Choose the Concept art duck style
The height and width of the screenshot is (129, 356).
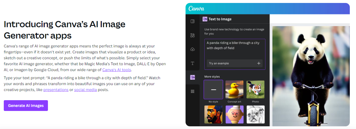pos(235,89)
